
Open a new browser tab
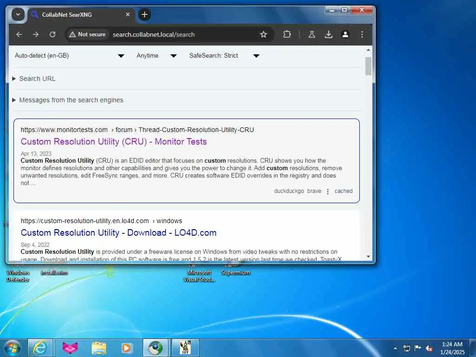[x=145, y=14]
